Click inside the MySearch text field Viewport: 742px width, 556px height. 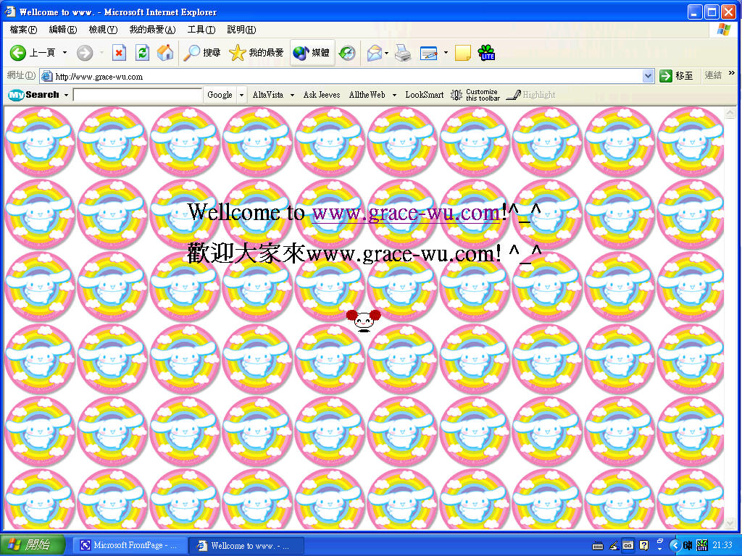138,95
